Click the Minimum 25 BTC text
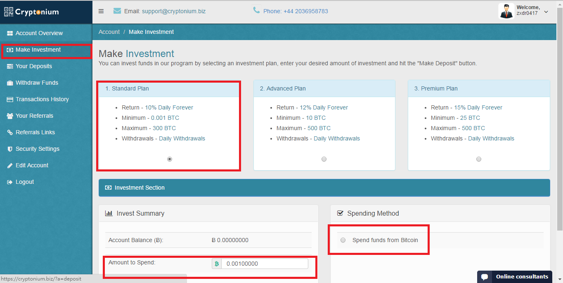 coord(455,118)
